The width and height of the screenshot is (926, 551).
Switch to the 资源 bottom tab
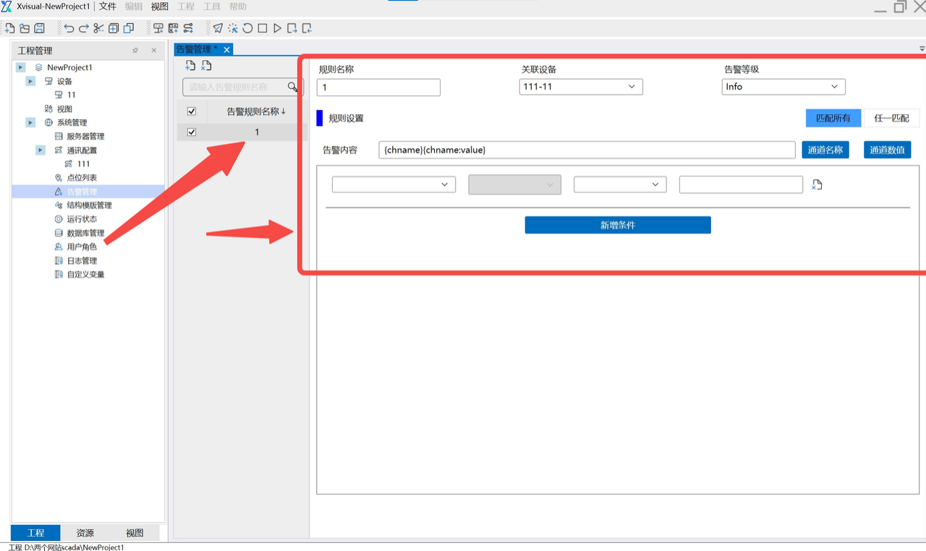[85, 533]
